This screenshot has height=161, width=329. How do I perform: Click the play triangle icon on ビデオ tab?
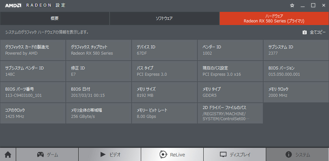tap(103, 155)
